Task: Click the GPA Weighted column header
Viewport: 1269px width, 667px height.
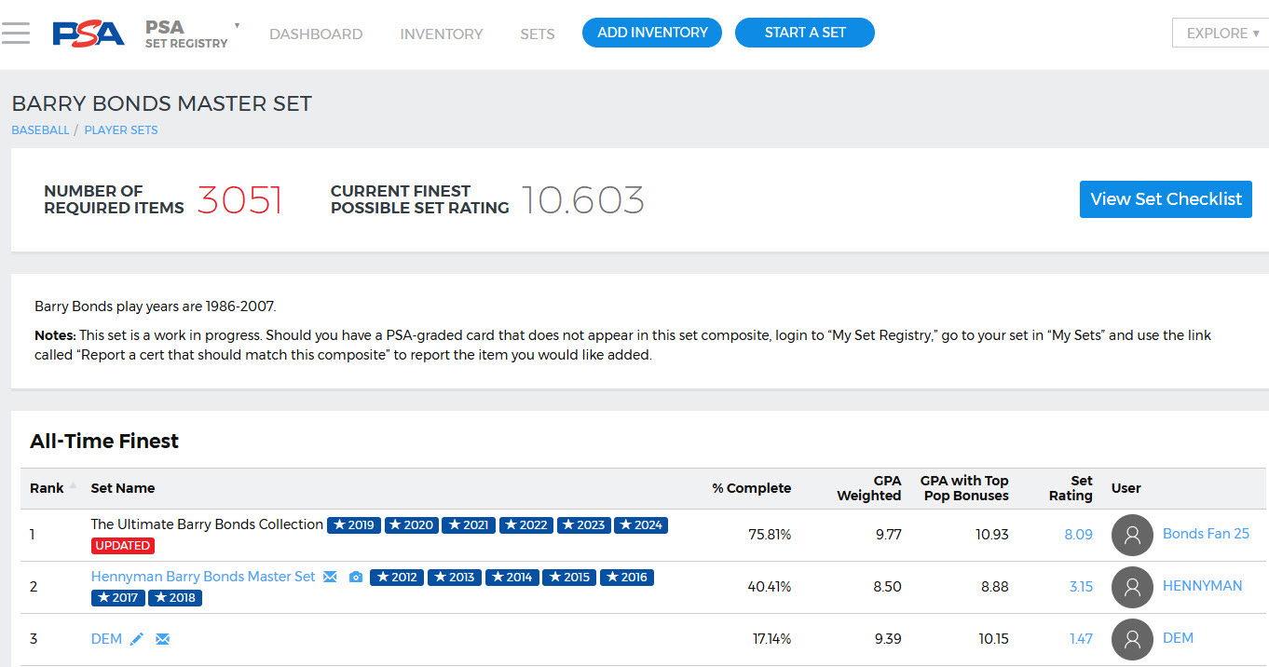Action: click(868, 488)
